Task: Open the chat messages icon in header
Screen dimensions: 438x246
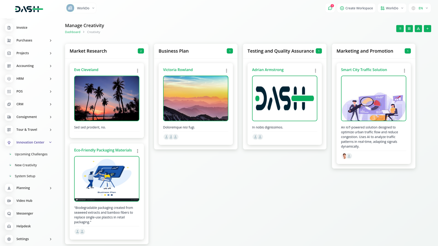Action: pos(330,8)
